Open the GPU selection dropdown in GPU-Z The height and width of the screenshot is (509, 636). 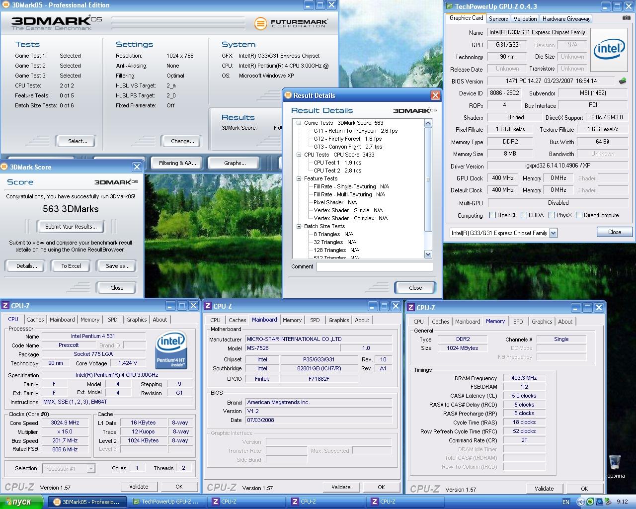(x=553, y=233)
